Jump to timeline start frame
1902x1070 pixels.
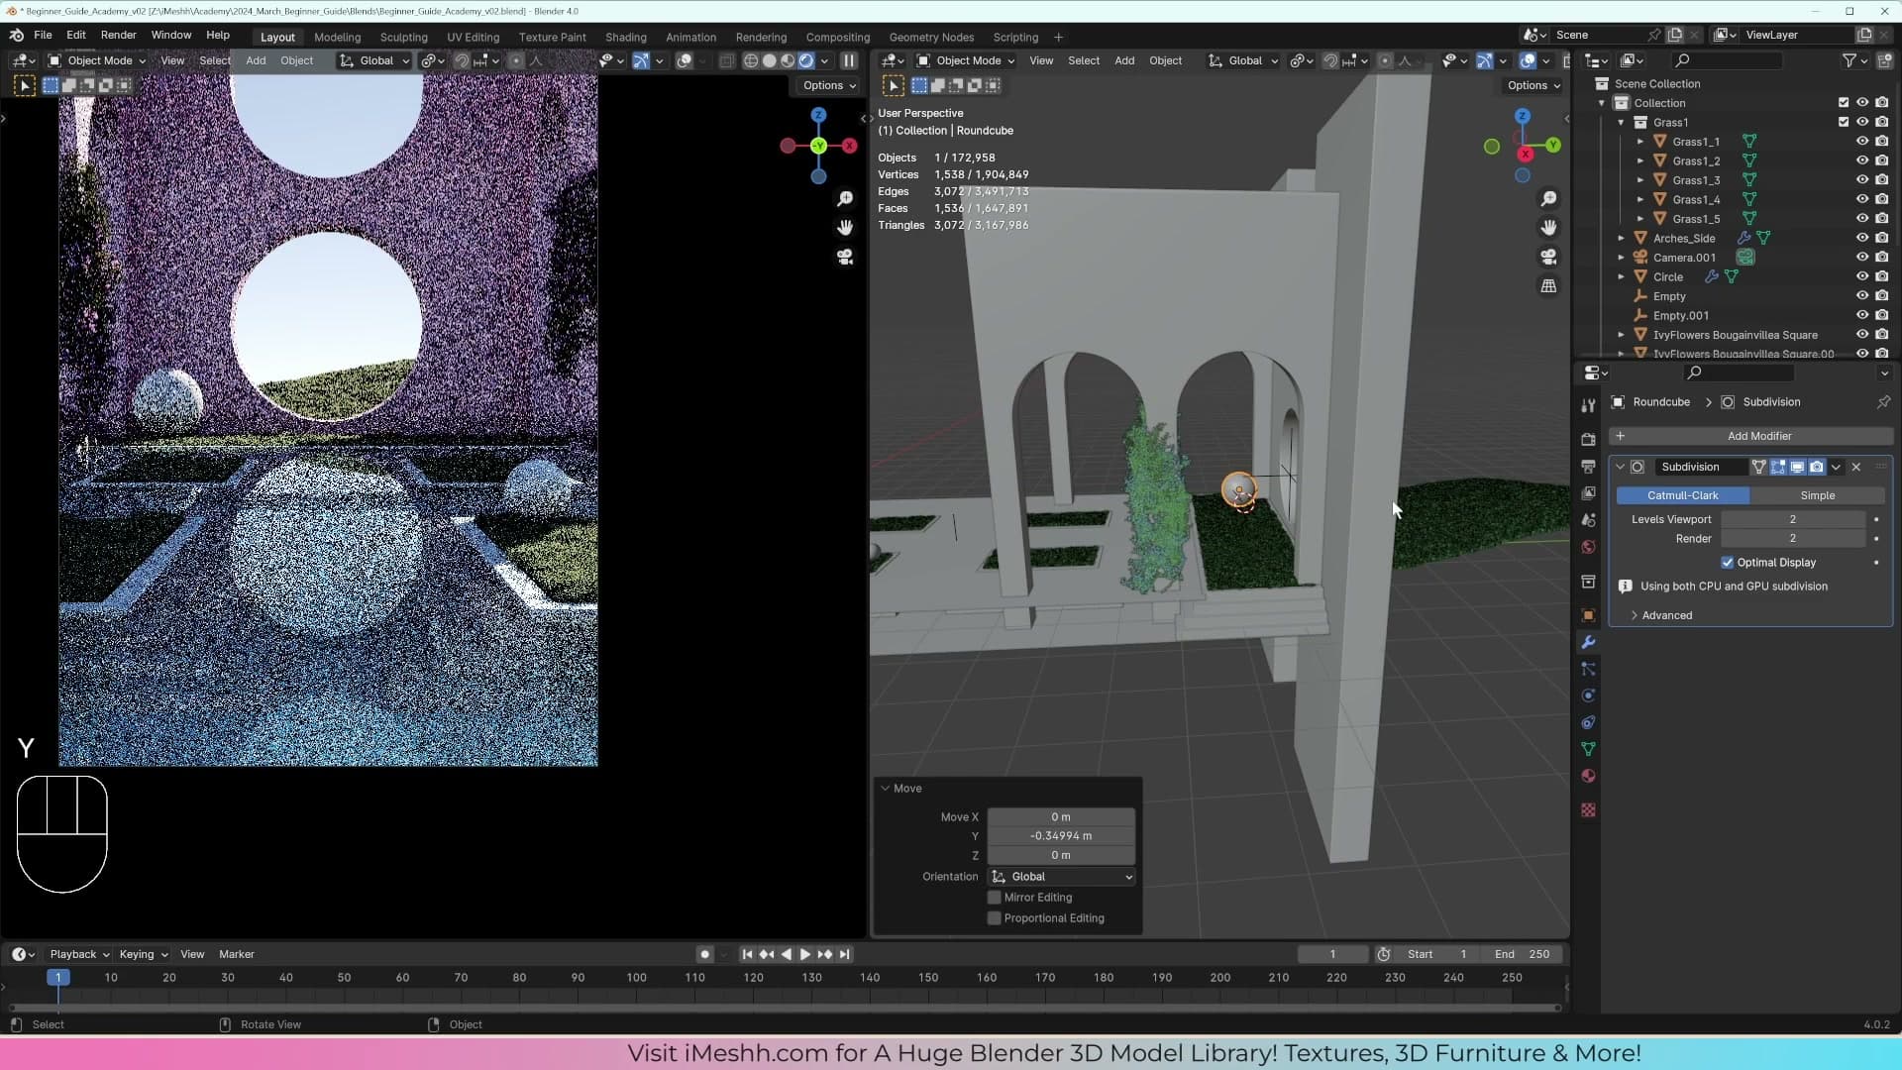(x=747, y=954)
